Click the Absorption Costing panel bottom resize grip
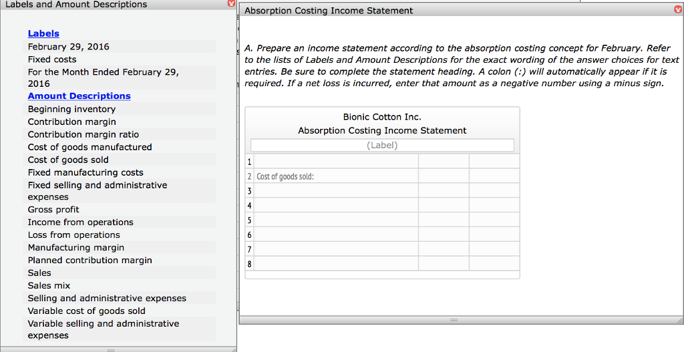The image size is (684, 352). (x=454, y=320)
